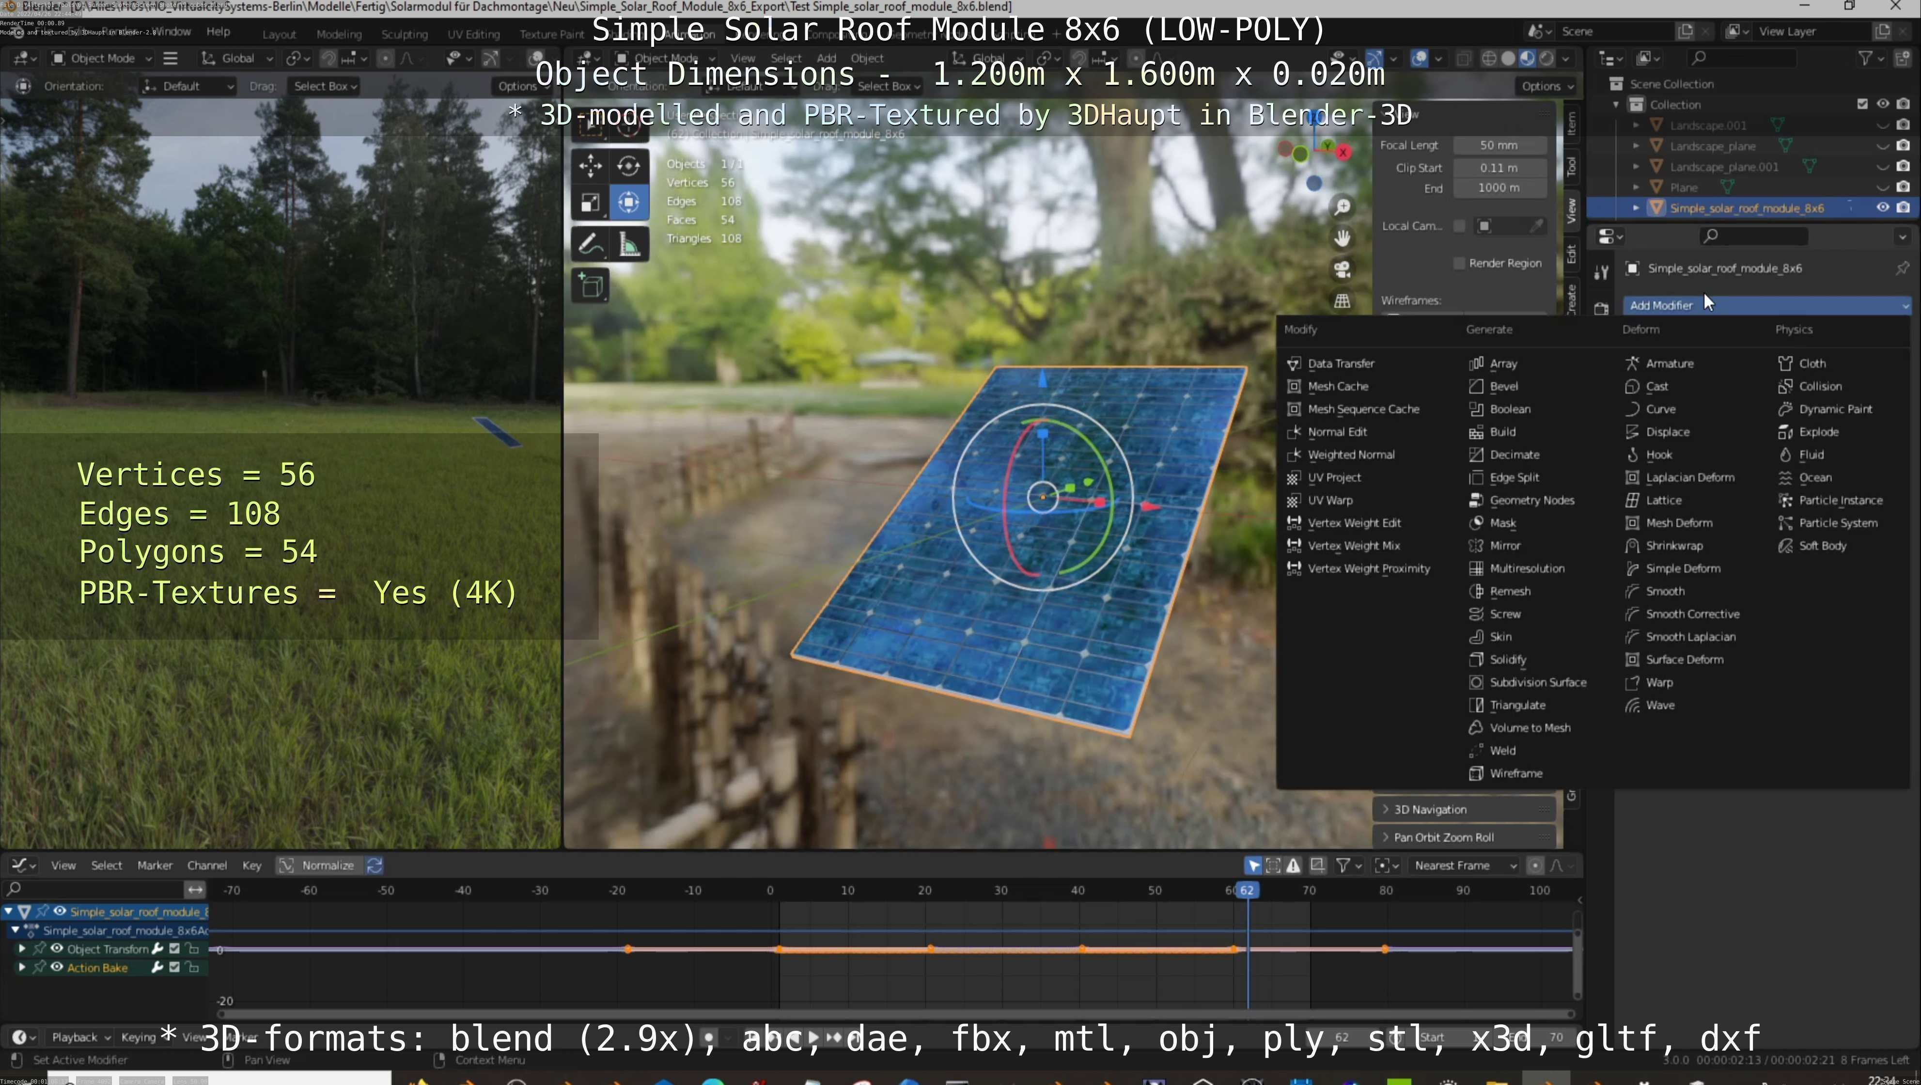Open the Marker menu in graph editor
This screenshot has height=1085, width=1921.
pyautogui.click(x=155, y=866)
